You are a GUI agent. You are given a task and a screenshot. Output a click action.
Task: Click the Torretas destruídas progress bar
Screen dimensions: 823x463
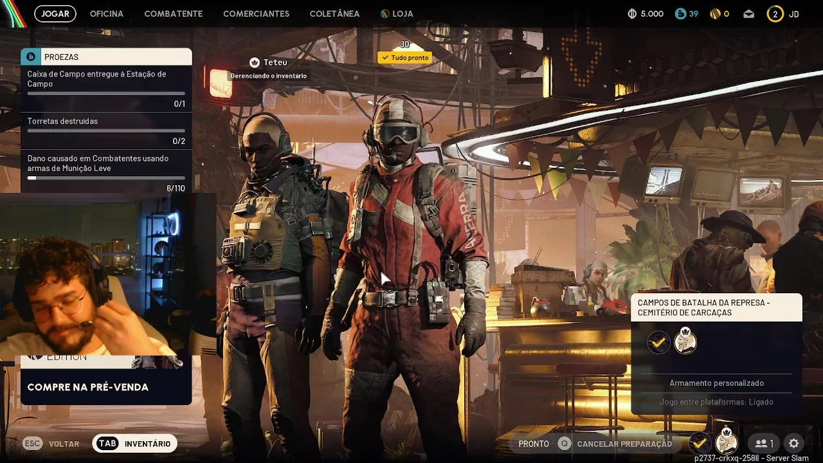(x=106, y=131)
